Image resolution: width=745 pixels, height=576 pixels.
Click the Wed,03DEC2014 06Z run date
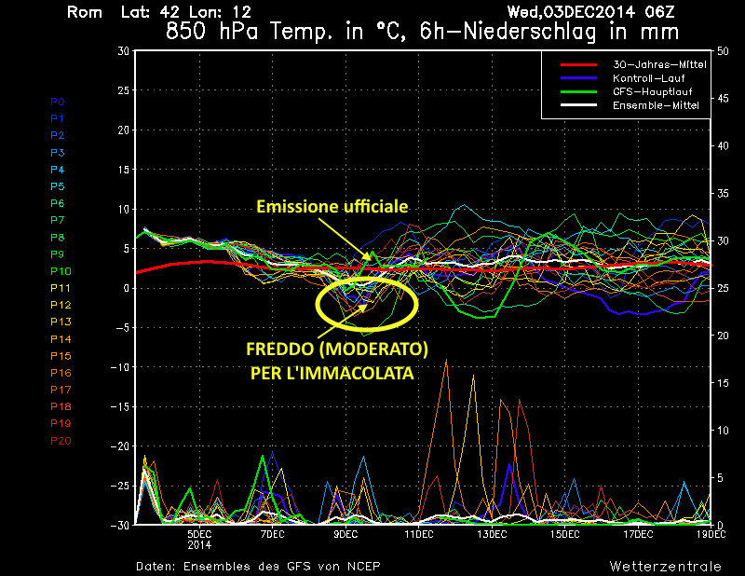(590, 12)
